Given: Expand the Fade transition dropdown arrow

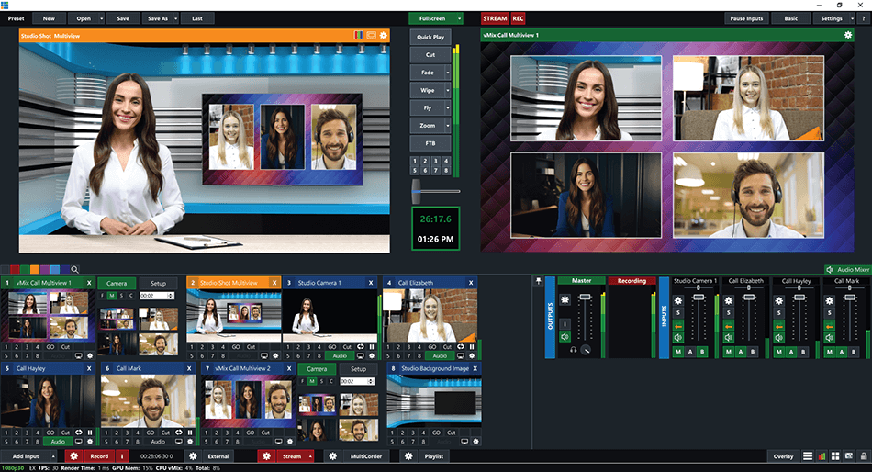Looking at the screenshot, I should pos(448,73).
